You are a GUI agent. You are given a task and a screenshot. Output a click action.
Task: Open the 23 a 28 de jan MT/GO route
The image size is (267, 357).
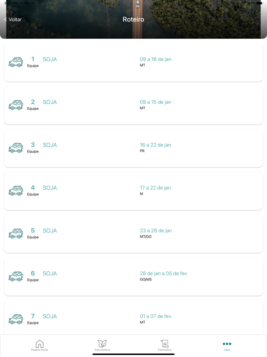pyautogui.click(x=133, y=233)
